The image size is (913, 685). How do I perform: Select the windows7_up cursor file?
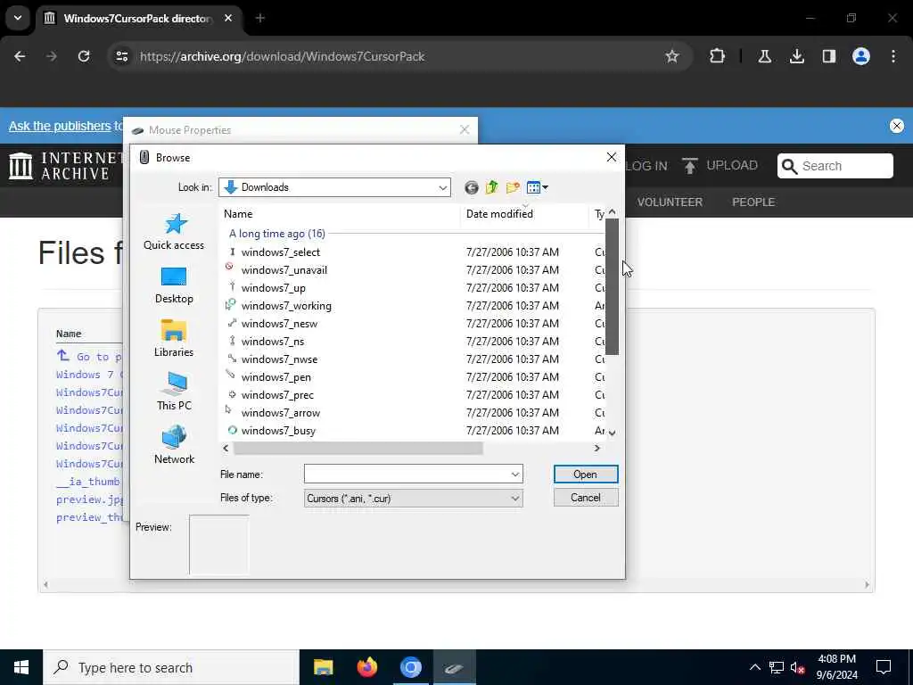(x=273, y=288)
